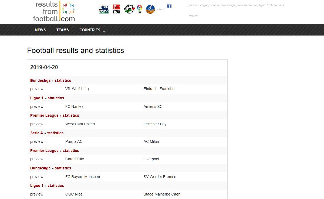The width and height of the screenshot is (324, 199).
Task: Click the Stade Malherbe Caen team name
Action: click(x=162, y=194)
